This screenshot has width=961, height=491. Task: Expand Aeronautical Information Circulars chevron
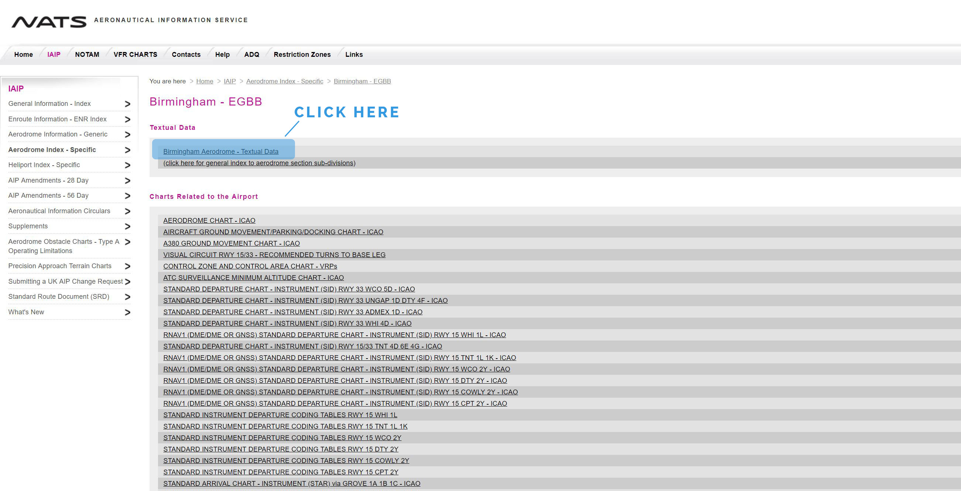pos(127,211)
